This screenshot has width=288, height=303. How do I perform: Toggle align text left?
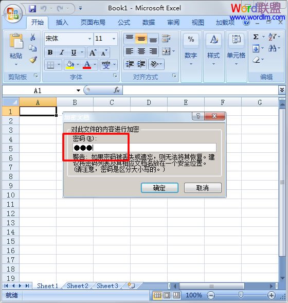tap(130, 51)
